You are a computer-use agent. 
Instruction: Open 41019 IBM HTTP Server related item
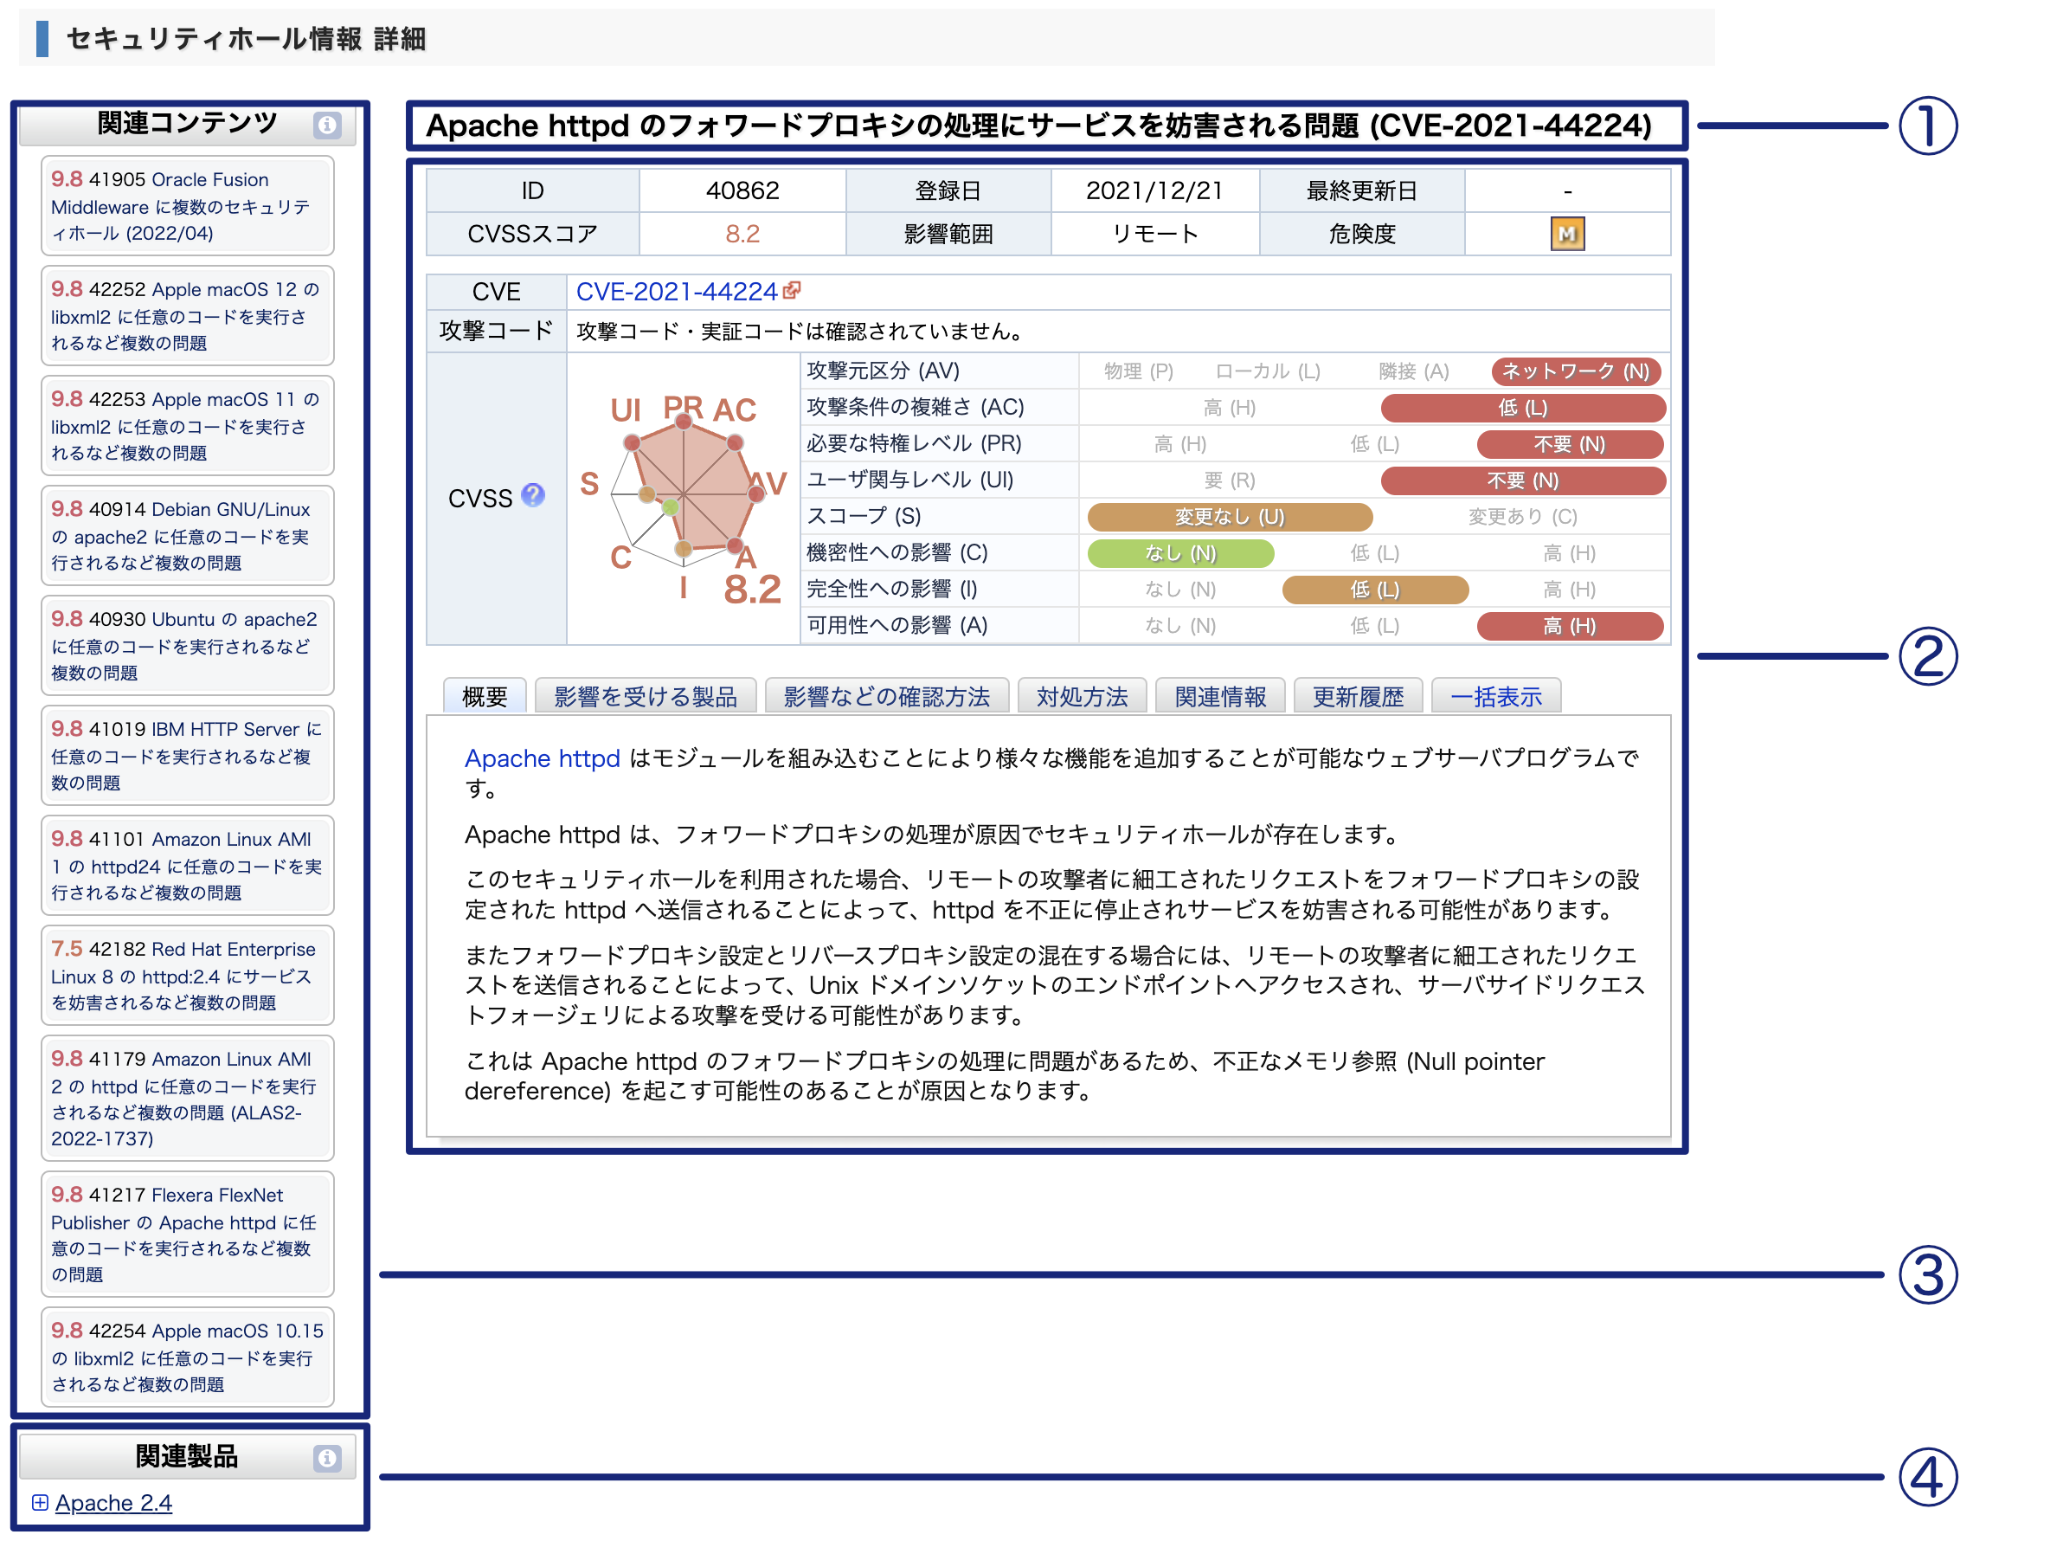188,756
